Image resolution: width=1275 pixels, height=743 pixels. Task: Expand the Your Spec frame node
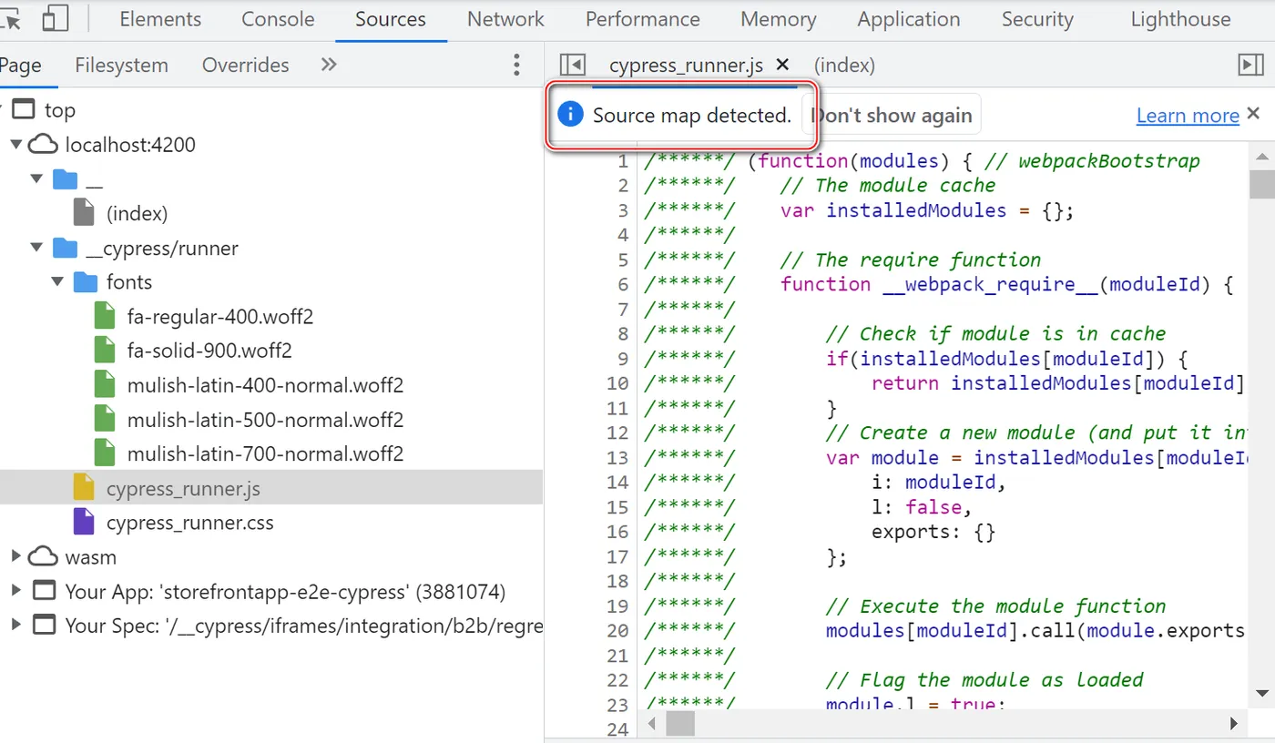click(16, 626)
